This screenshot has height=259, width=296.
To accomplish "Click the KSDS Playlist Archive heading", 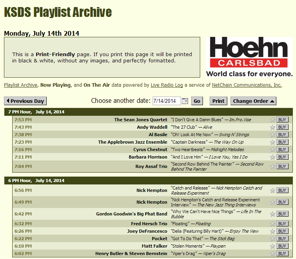I will point(58,12).
